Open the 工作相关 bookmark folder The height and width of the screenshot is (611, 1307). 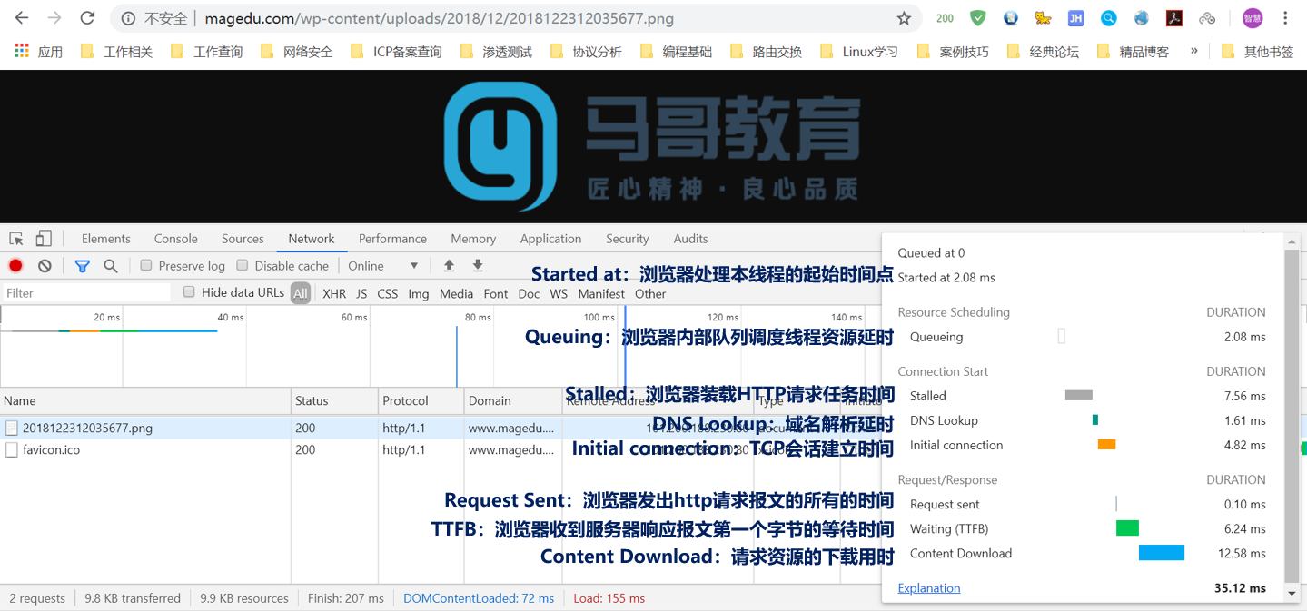click(117, 52)
